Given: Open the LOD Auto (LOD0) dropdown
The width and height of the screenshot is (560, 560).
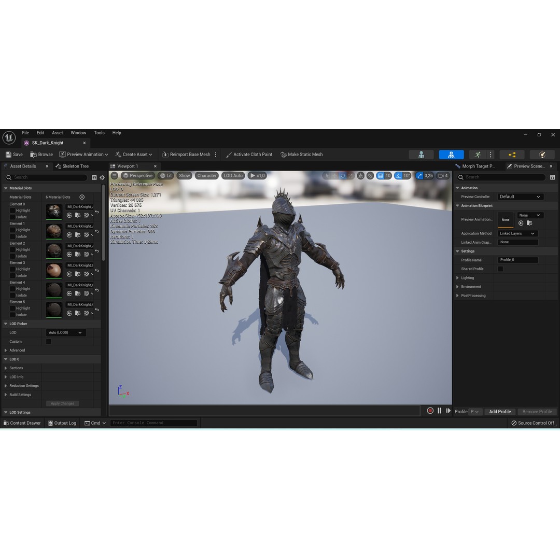Looking at the screenshot, I should (x=66, y=332).
